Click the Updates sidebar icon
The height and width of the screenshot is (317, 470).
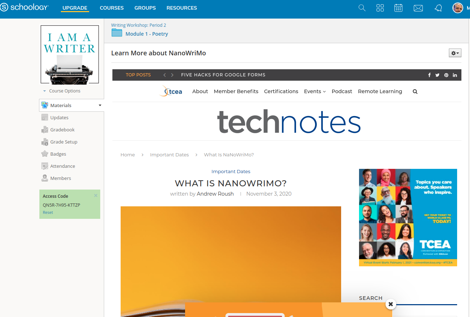tap(45, 117)
